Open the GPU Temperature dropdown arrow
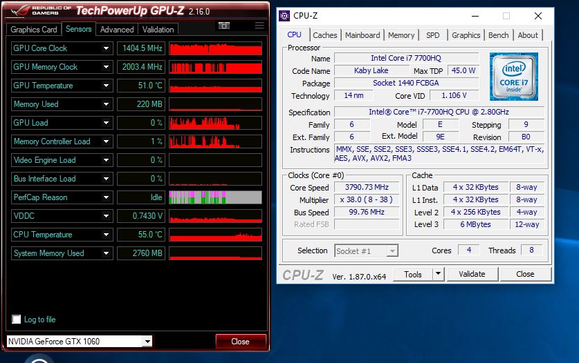Screen dimensions: 579x363 (106, 86)
